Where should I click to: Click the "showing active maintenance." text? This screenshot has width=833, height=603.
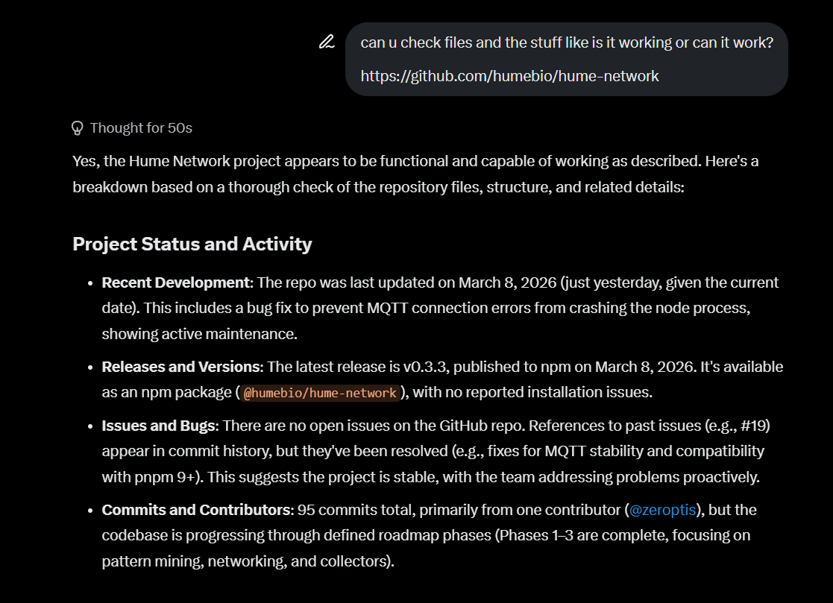[x=200, y=335]
